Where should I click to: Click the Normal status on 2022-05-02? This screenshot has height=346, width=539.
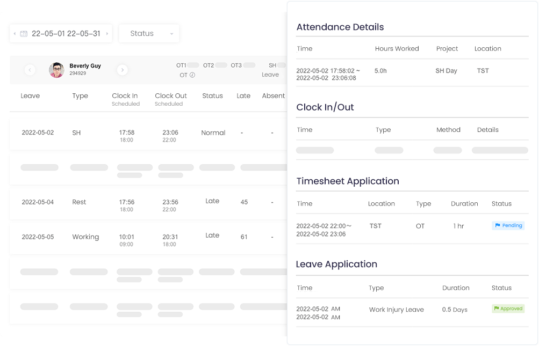click(x=213, y=133)
